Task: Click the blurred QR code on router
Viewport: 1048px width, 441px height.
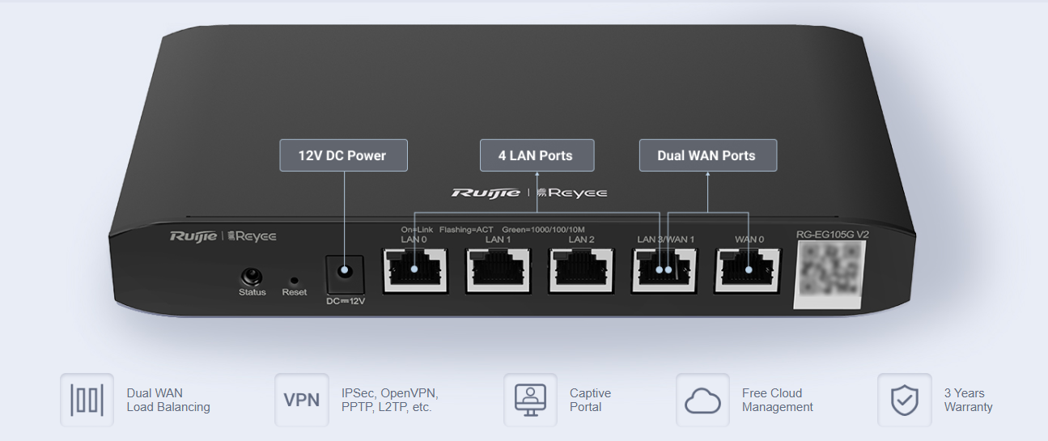Action: 829,274
